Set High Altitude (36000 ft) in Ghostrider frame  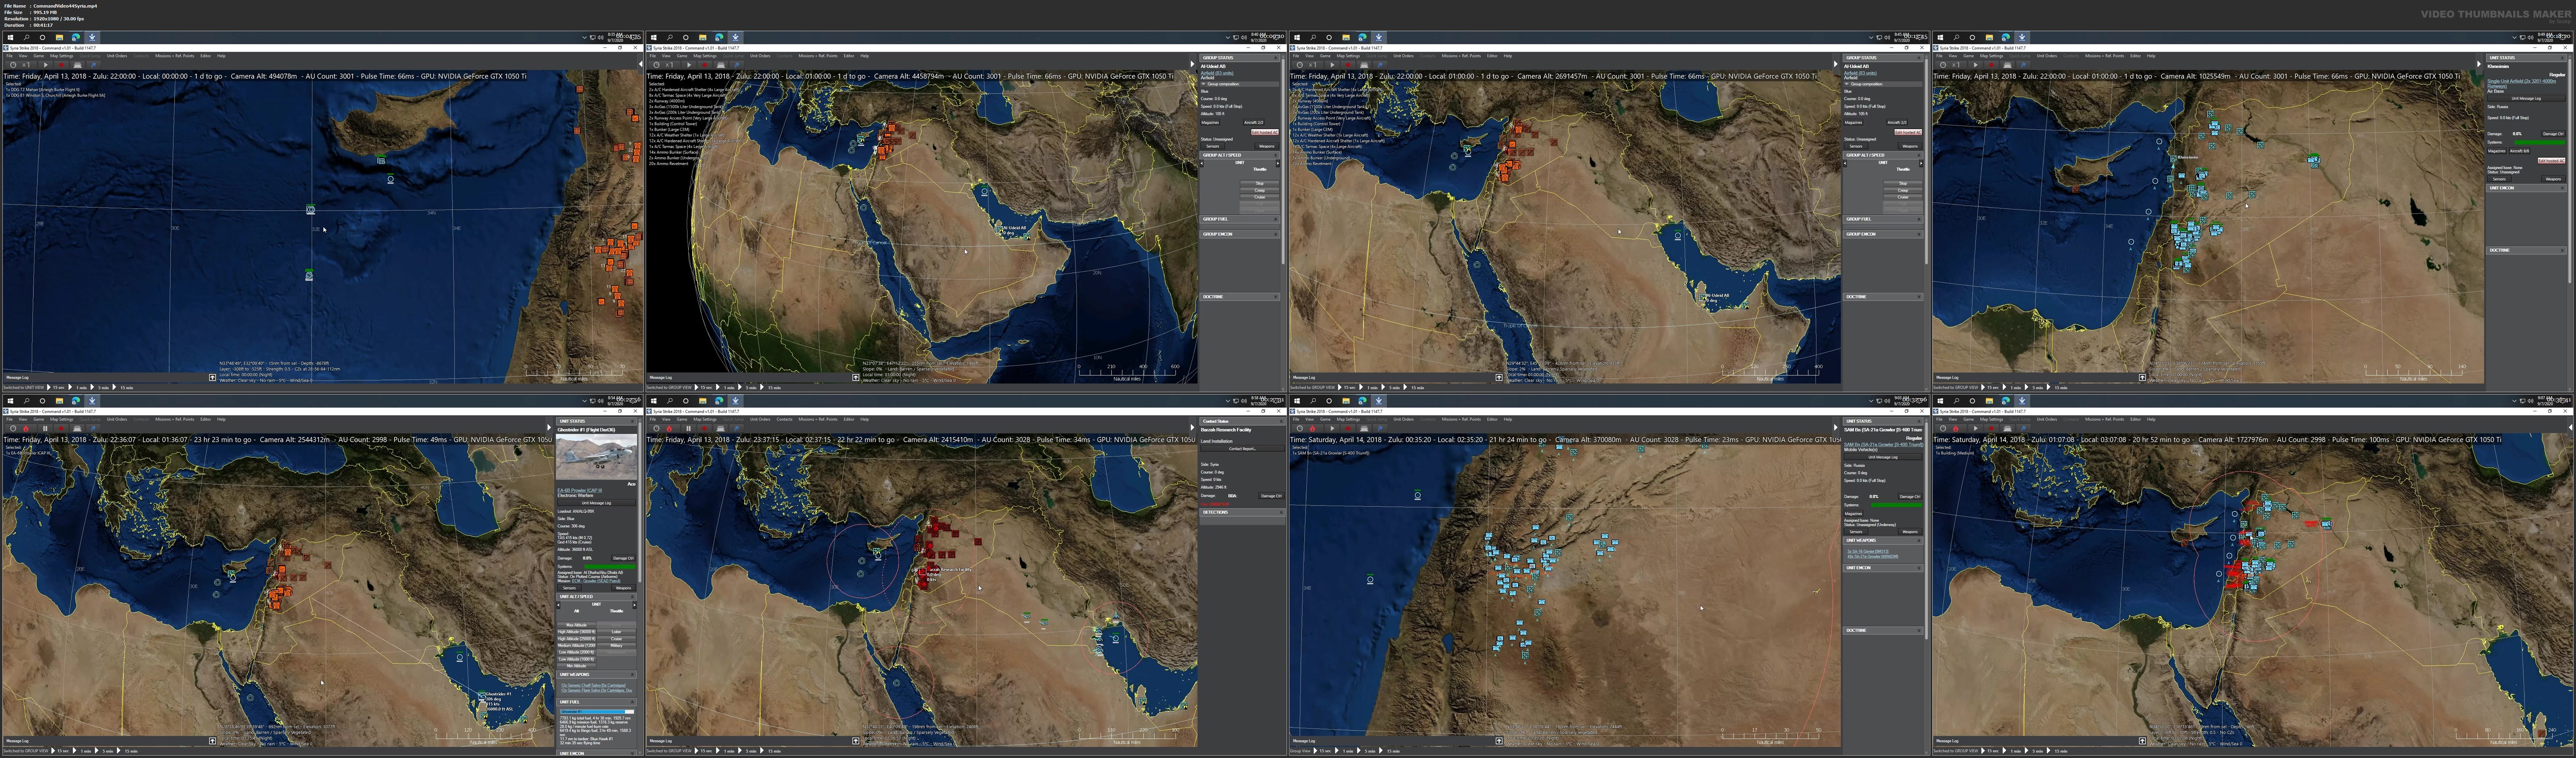pos(576,632)
